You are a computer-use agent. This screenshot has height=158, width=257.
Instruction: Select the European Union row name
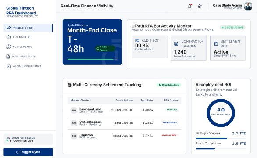(x=90, y=109)
